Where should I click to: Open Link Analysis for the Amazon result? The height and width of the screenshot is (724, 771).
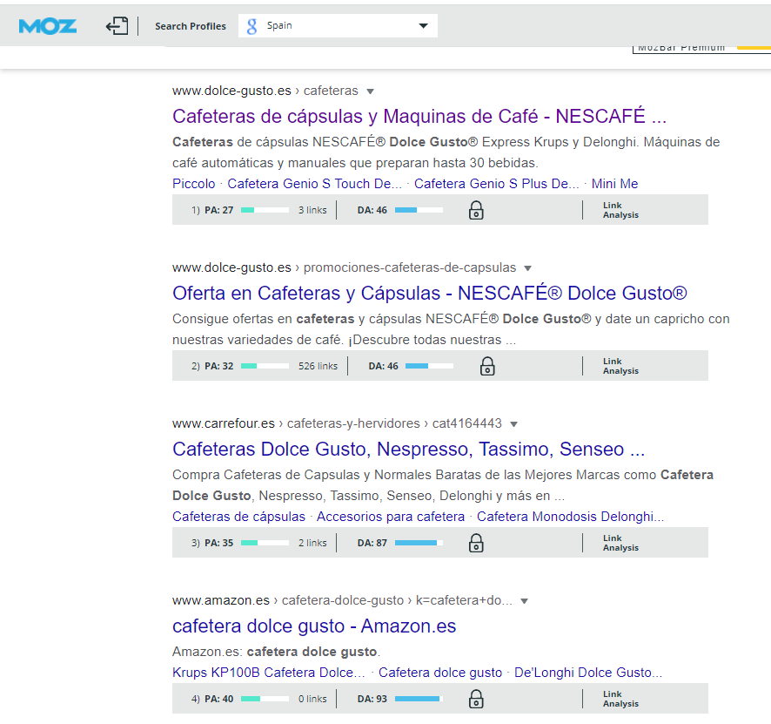620,698
